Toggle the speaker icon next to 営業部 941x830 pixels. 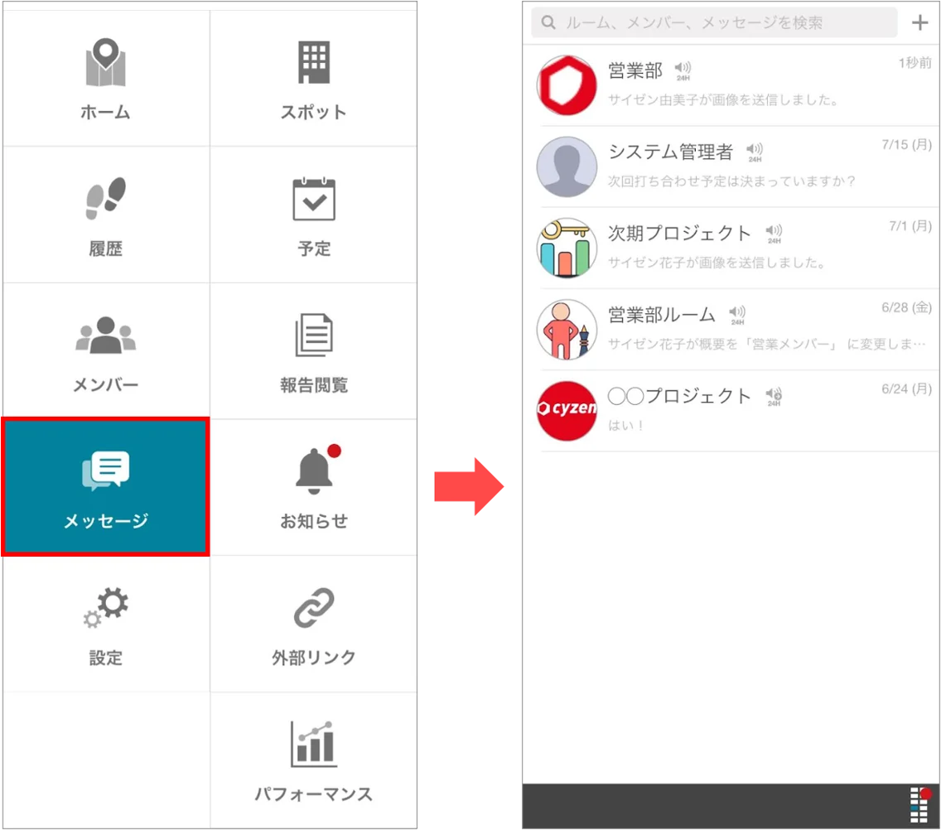tap(683, 70)
